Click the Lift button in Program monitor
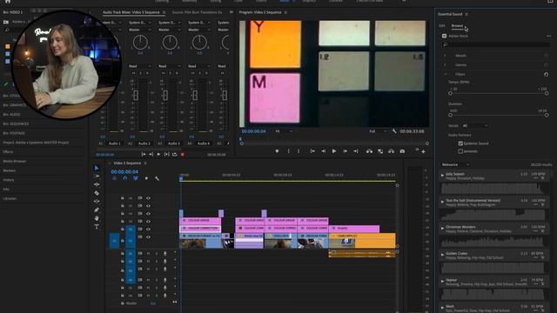The width and height of the screenshot is (557, 313). tap(369, 151)
